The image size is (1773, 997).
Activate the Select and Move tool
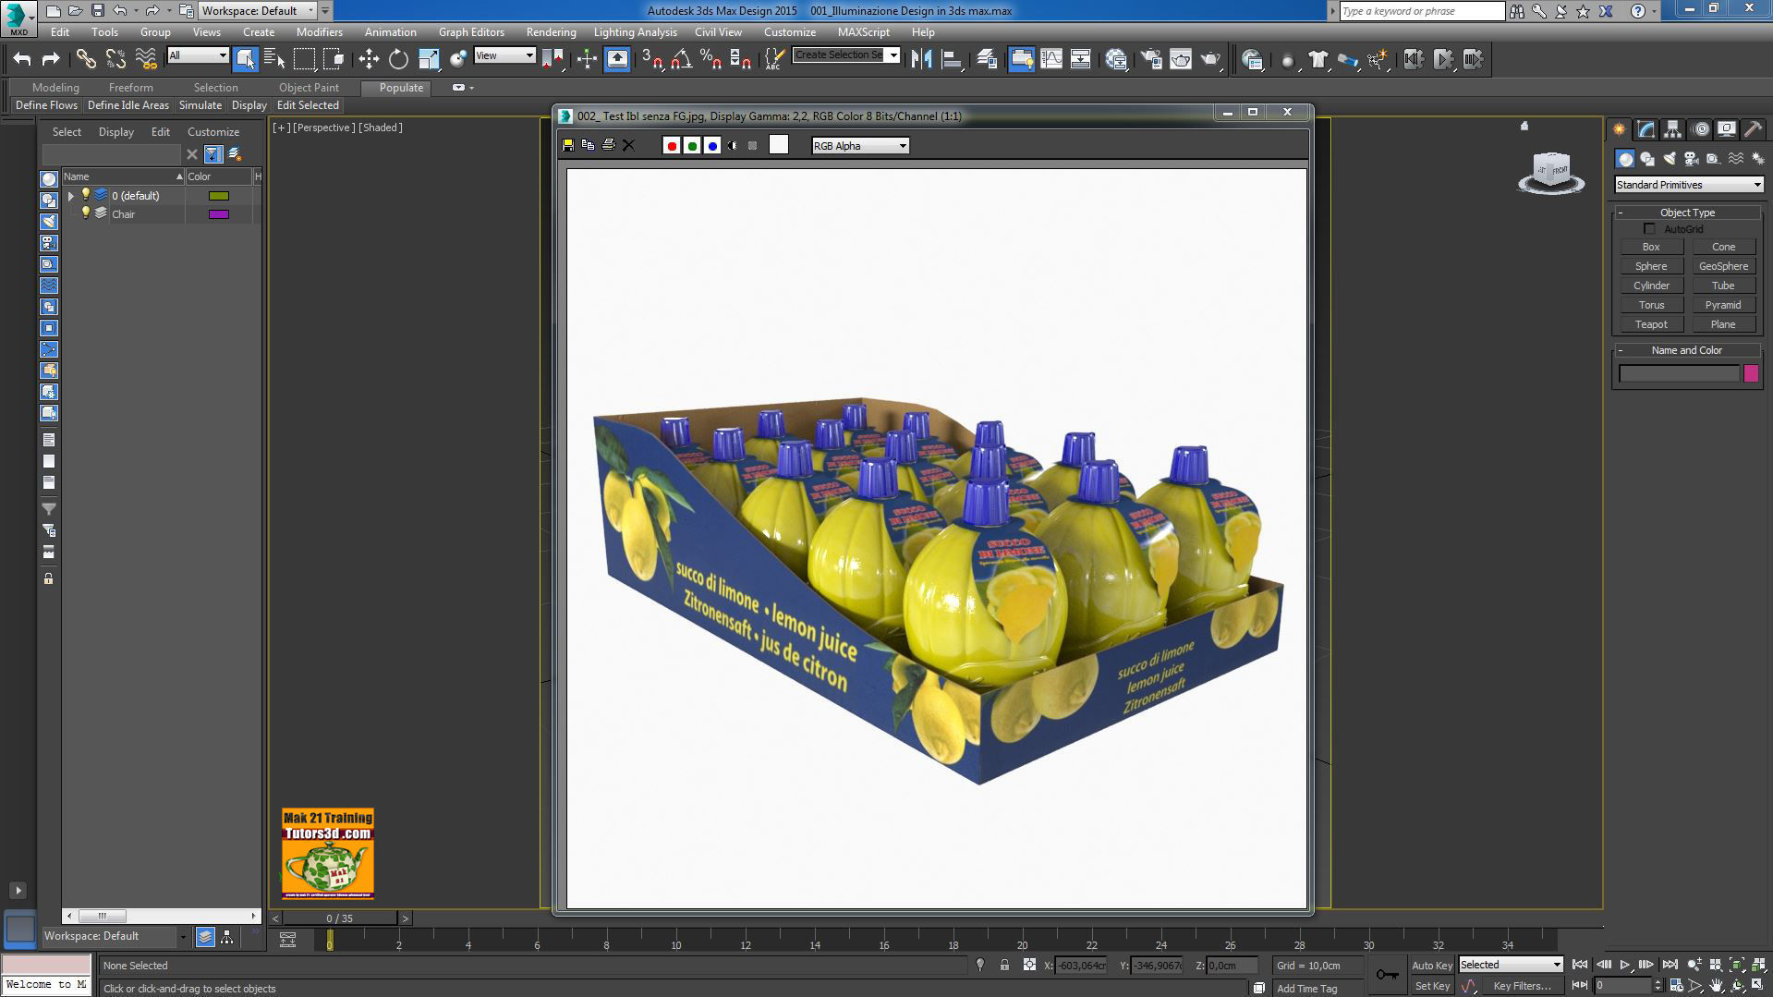click(x=369, y=59)
